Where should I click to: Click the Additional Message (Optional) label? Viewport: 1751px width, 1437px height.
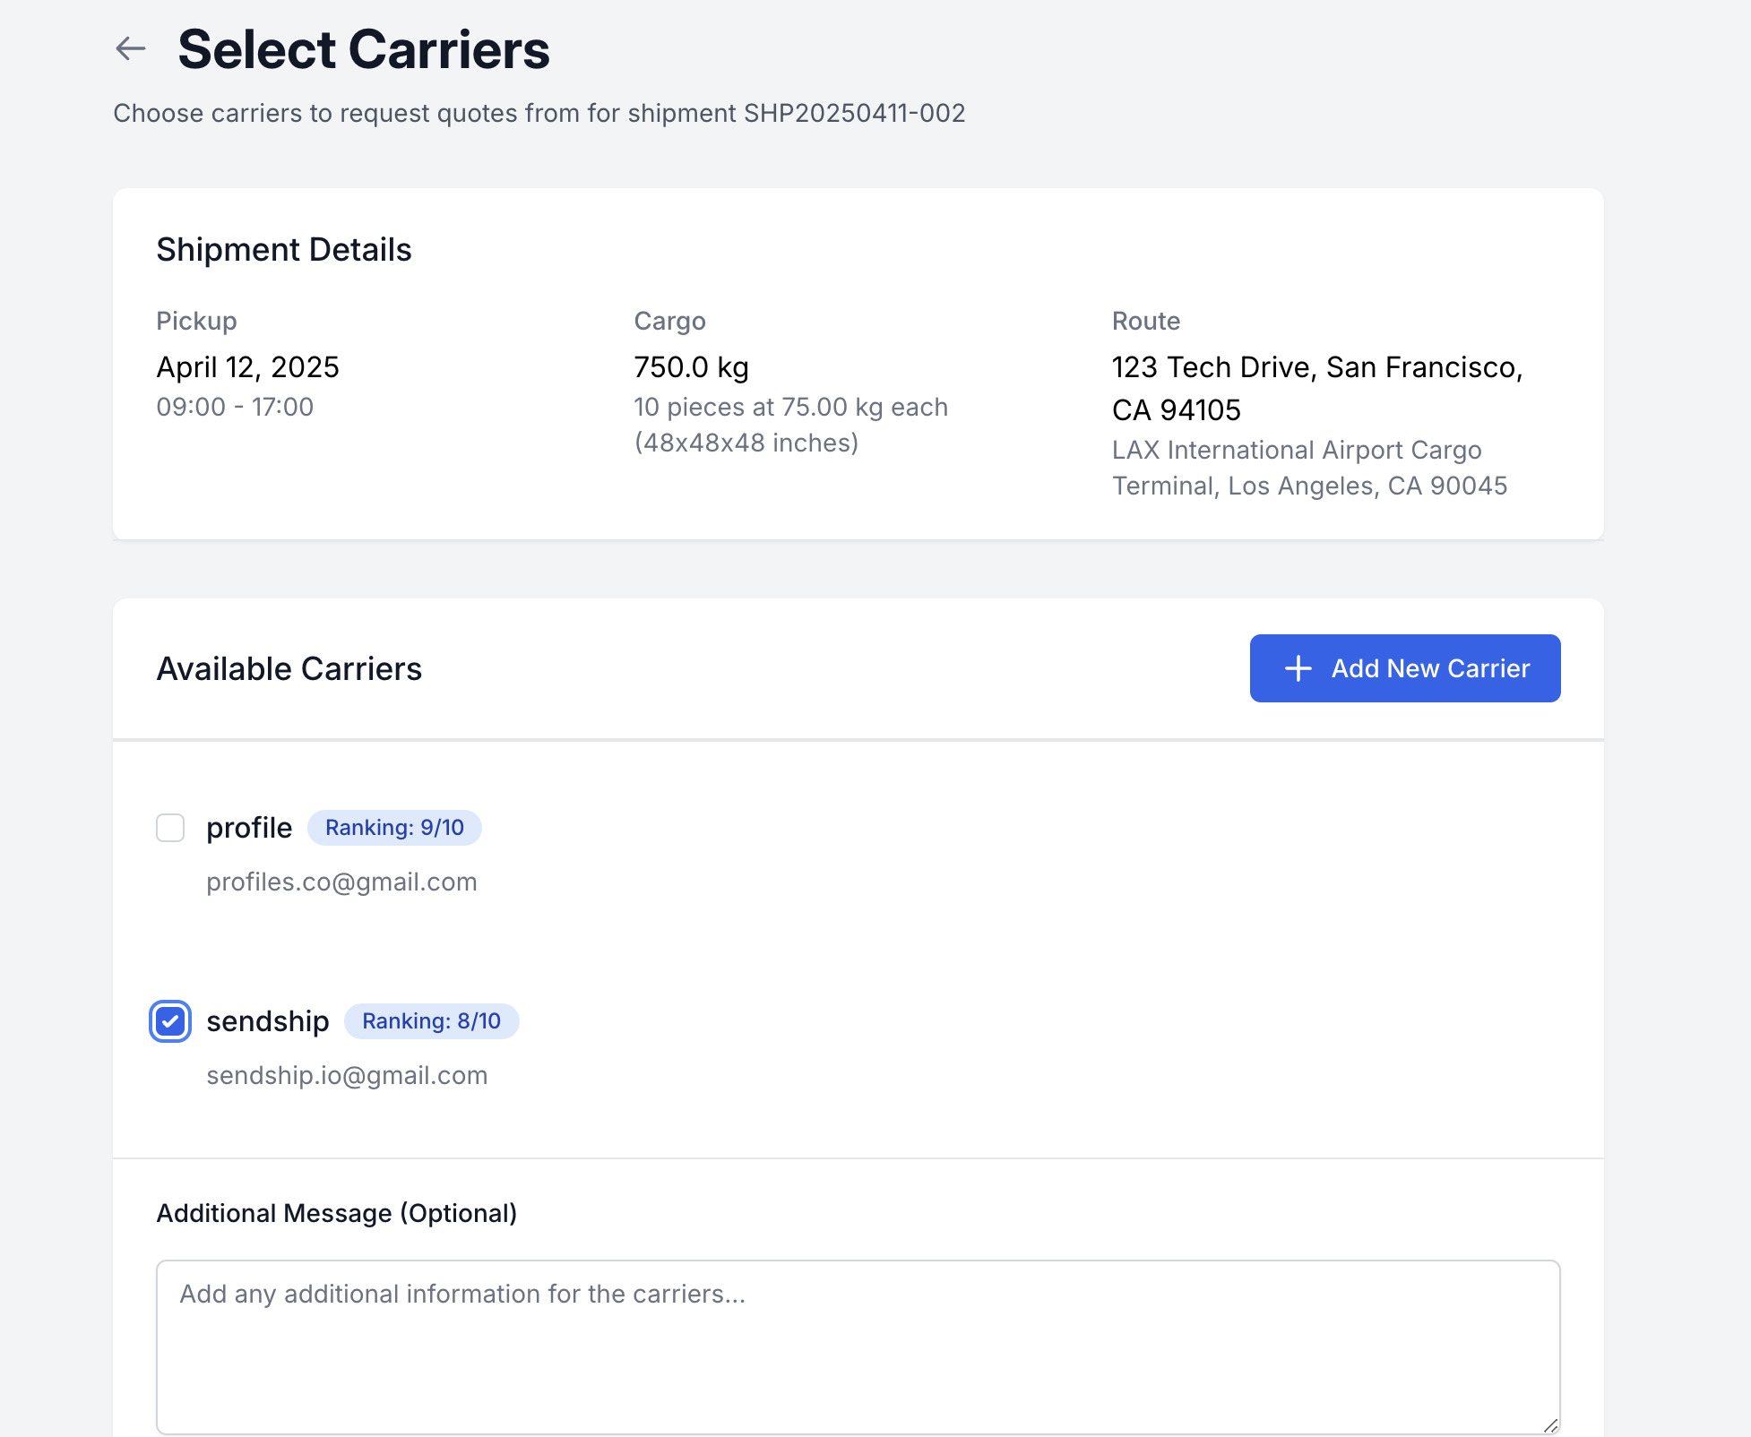(x=337, y=1213)
